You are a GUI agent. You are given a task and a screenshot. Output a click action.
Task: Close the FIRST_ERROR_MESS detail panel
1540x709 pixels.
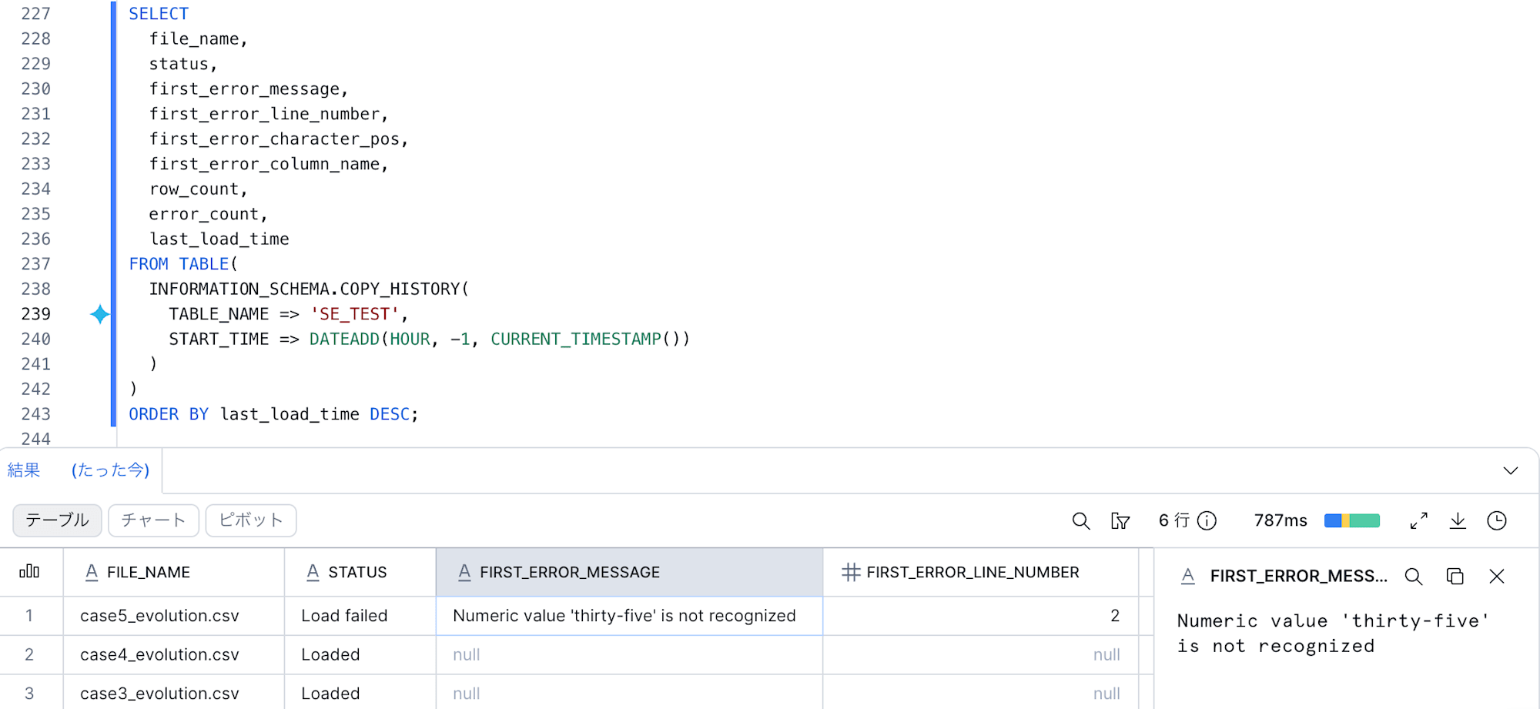(x=1497, y=577)
